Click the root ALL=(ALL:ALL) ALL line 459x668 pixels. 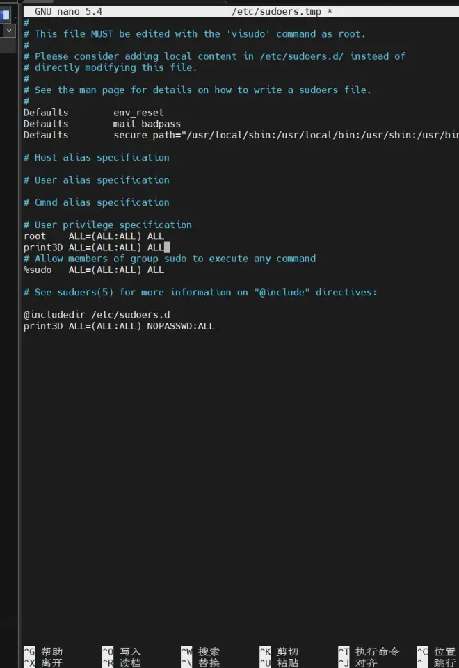[94, 236]
